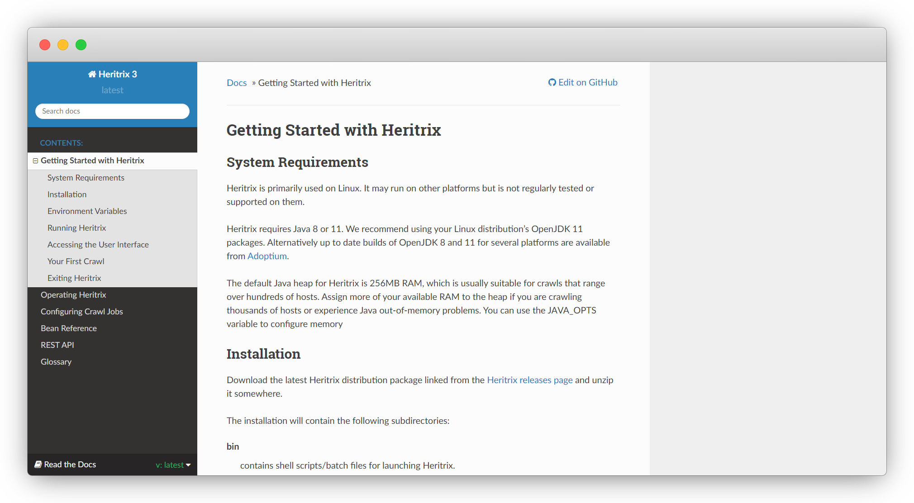The width and height of the screenshot is (914, 503).
Task: Open the Heritrix 3 home link
Action: tap(112, 74)
